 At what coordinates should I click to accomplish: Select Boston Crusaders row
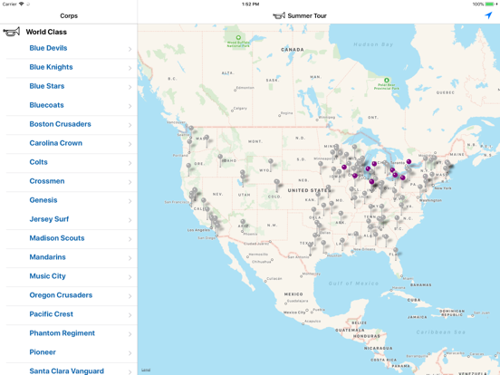pos(69,125)
